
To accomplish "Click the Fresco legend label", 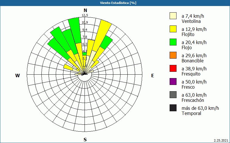I will pyautogui.click(x=188, y=87).
